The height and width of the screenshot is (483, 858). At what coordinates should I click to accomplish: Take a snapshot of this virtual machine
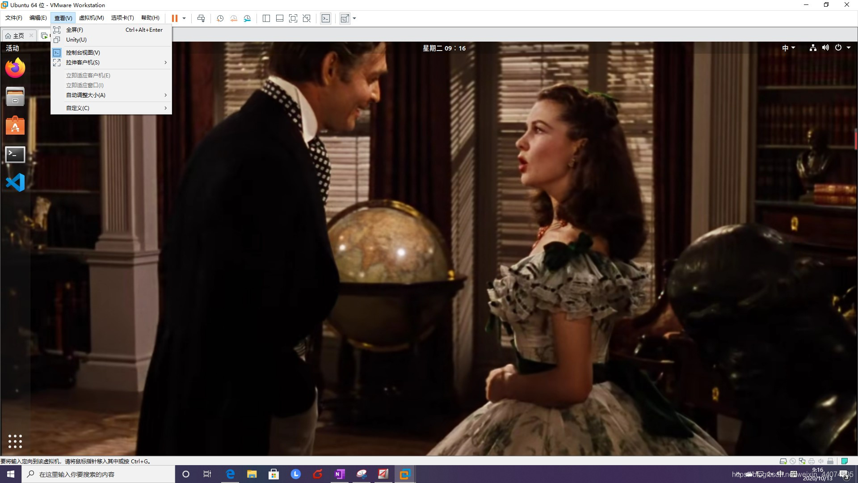pos(220,18)
